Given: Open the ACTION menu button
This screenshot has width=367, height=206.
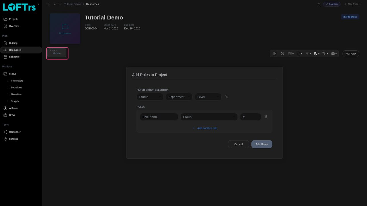Looking at the screenshot, I should pyautogui.click(x=351, y=54).
